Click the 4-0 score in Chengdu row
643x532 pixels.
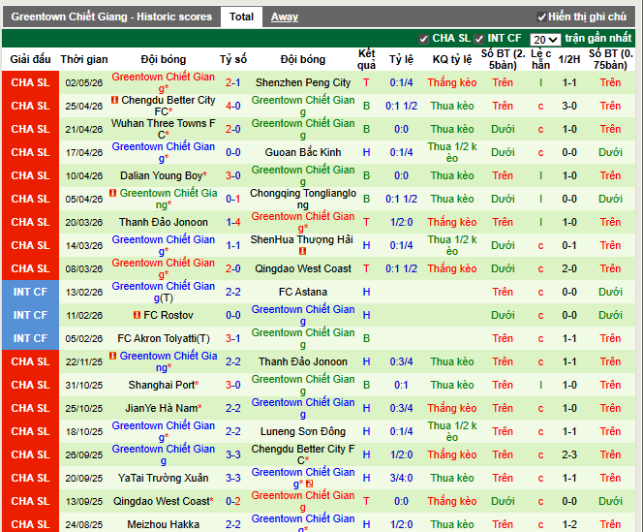point(233,106)
